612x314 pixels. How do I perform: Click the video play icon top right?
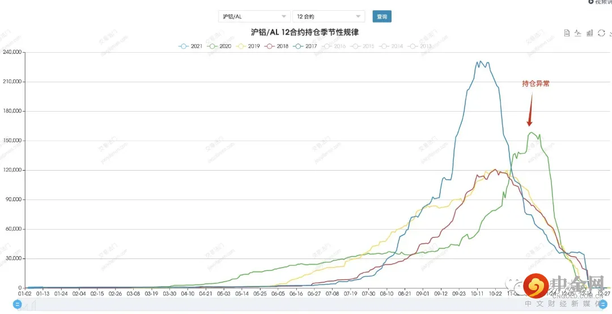click(x=591, y=2)
